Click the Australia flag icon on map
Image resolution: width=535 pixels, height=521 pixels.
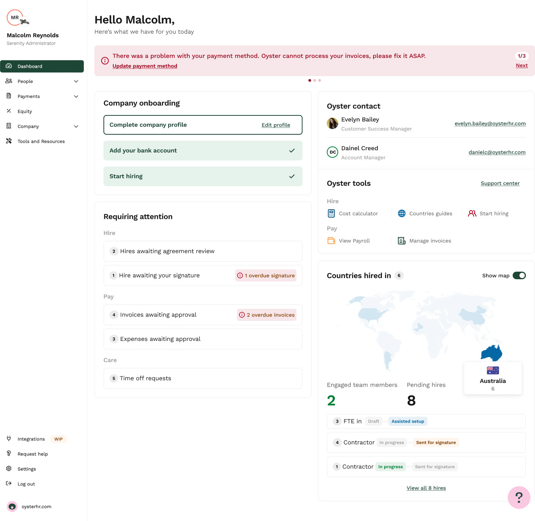click(493, 370)
